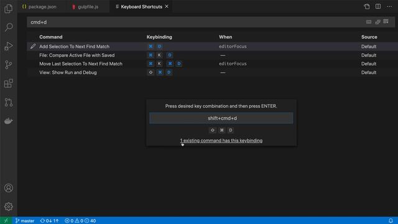Click keybinding keys of Show Run and Debug row

pos(160,72)
